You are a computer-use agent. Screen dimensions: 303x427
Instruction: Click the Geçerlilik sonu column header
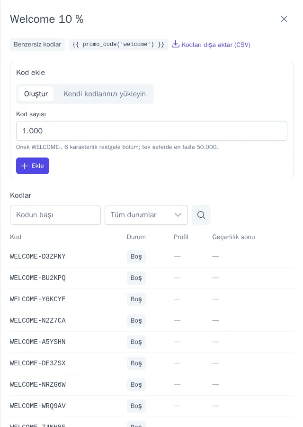(233, 237)
